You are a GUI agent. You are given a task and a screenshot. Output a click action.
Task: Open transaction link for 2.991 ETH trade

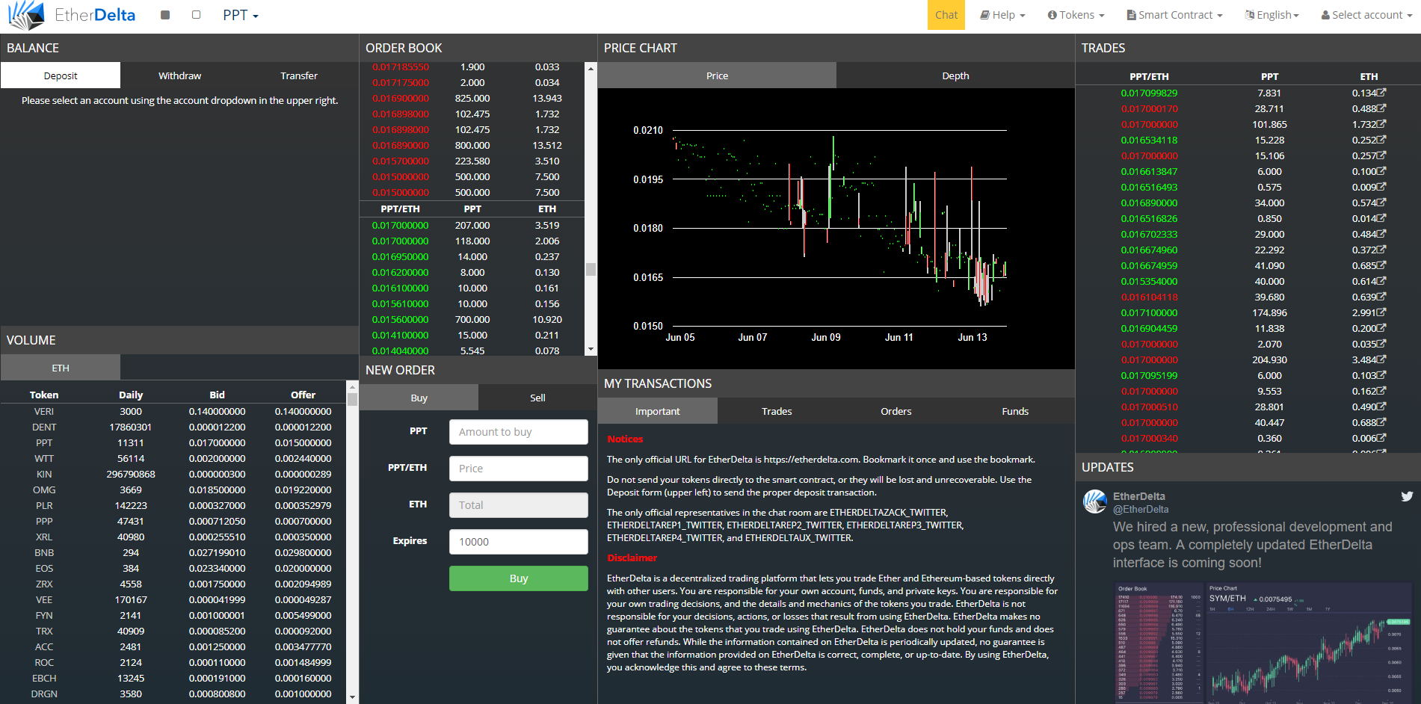(1381, 312)
